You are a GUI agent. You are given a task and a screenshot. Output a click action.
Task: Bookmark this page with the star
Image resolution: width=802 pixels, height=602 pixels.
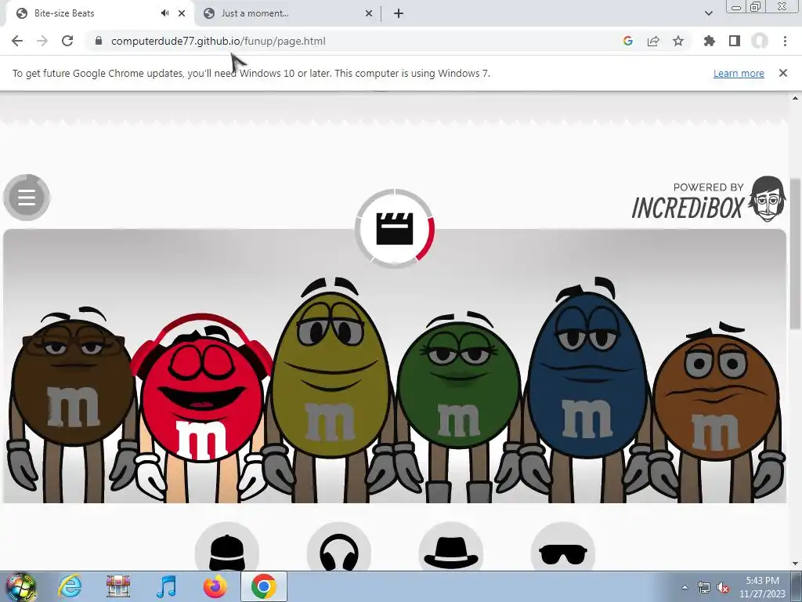[x=678, y=41]
